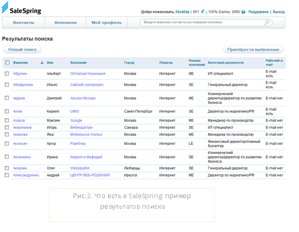Click the globe icon next to Баллы 2990
299x232 pixels.
click(x=243, y=12)
